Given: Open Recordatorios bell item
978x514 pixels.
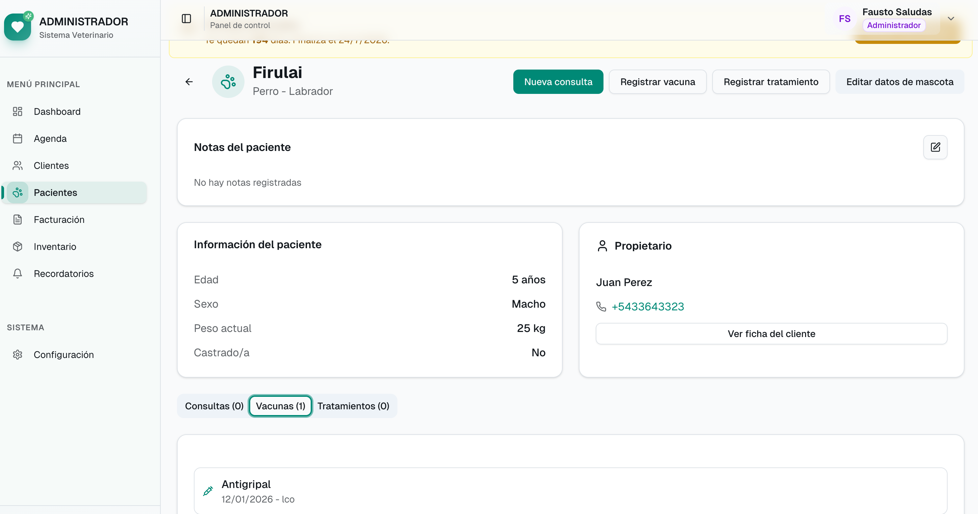Looking at the screenshot, I should click(x=63, y=274).
